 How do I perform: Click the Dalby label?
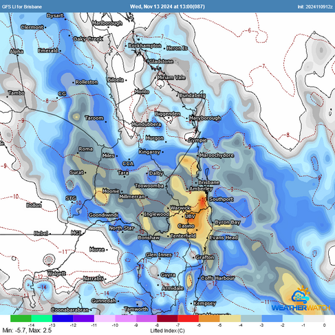coord(156,173)
